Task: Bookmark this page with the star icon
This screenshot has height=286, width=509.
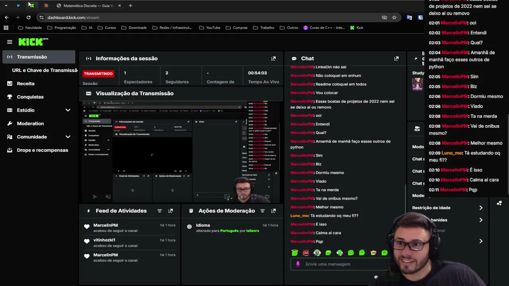Action: click(x=394, y=17)
